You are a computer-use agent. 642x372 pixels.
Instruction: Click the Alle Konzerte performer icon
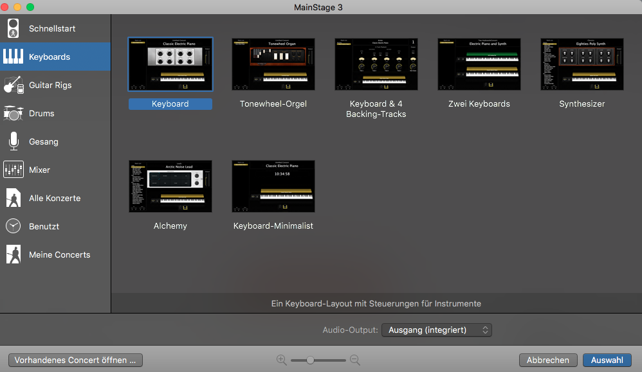[x=13, y=198]
